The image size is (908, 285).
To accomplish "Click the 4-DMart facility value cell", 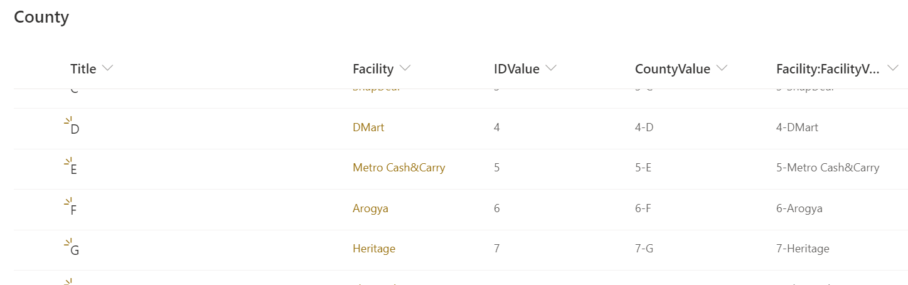I will pyautogui.click(x=797, y=127).
